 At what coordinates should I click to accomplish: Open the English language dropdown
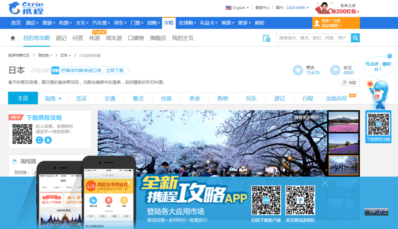[237, 8]
